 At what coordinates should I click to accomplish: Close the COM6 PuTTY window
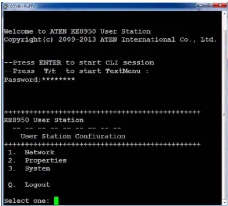click(220, 5)
